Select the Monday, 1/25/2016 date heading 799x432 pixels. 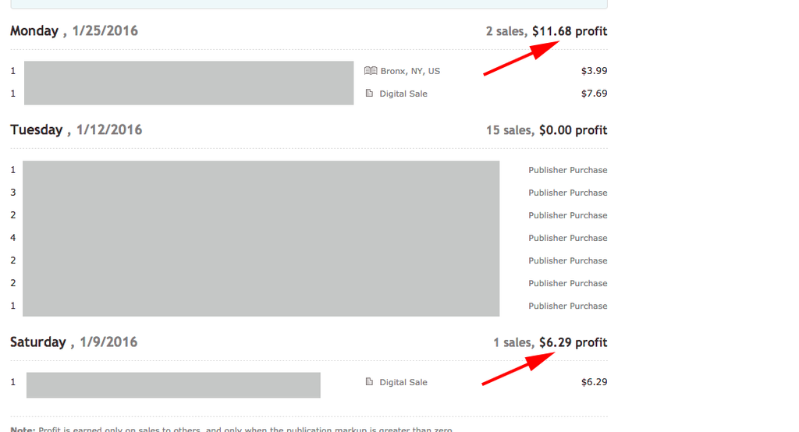[x=74, y=31]
